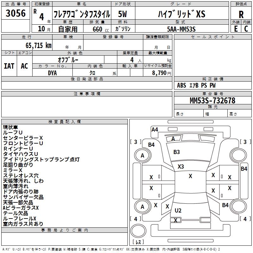253x253 pixels.
Task: Select the inspector note RインナーU
Action: pyautogui.click(x=18, y=148)
